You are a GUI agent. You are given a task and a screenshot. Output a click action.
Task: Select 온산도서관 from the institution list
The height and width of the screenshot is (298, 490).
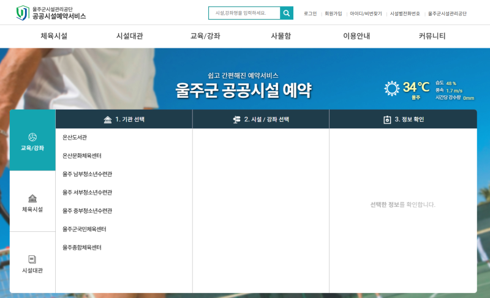[75, 137]
